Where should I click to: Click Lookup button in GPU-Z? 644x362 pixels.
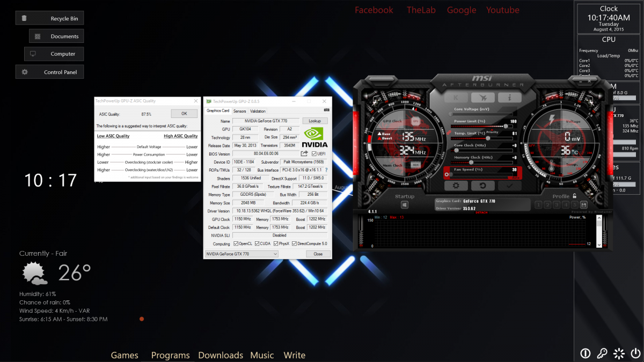[x=314, y=121]
